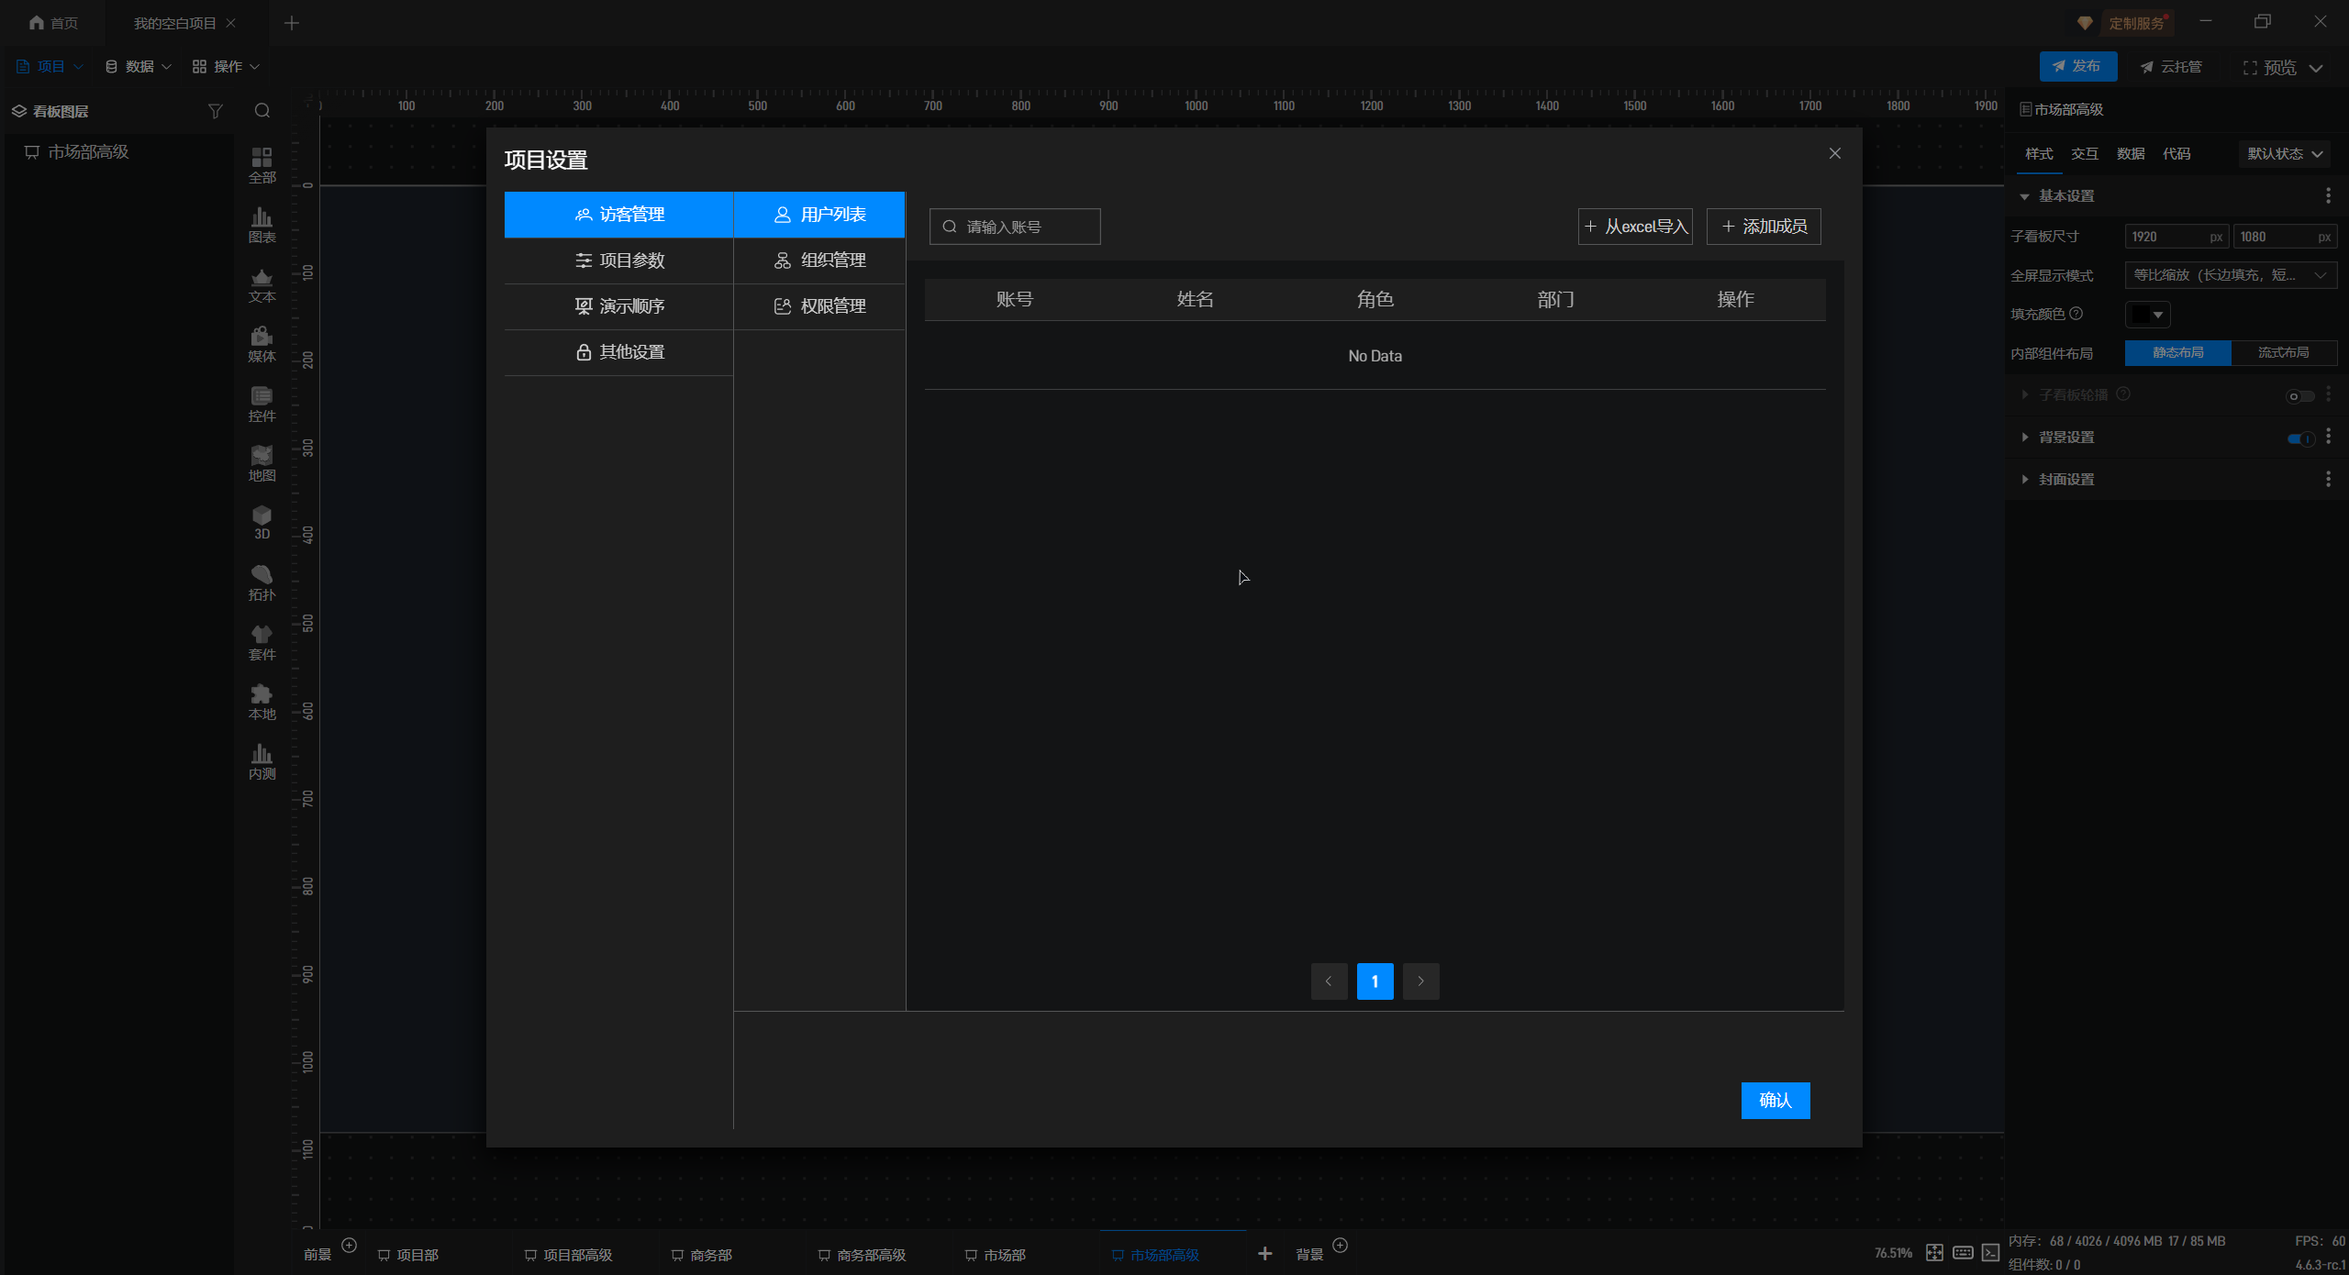
Task: Expand the 封面设置 section
Action: point(2065,480)
